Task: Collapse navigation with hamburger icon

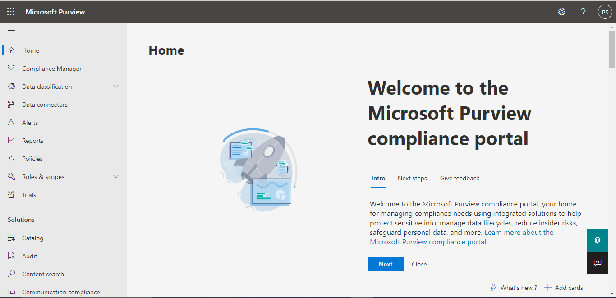Action: (x=12, y=32)
